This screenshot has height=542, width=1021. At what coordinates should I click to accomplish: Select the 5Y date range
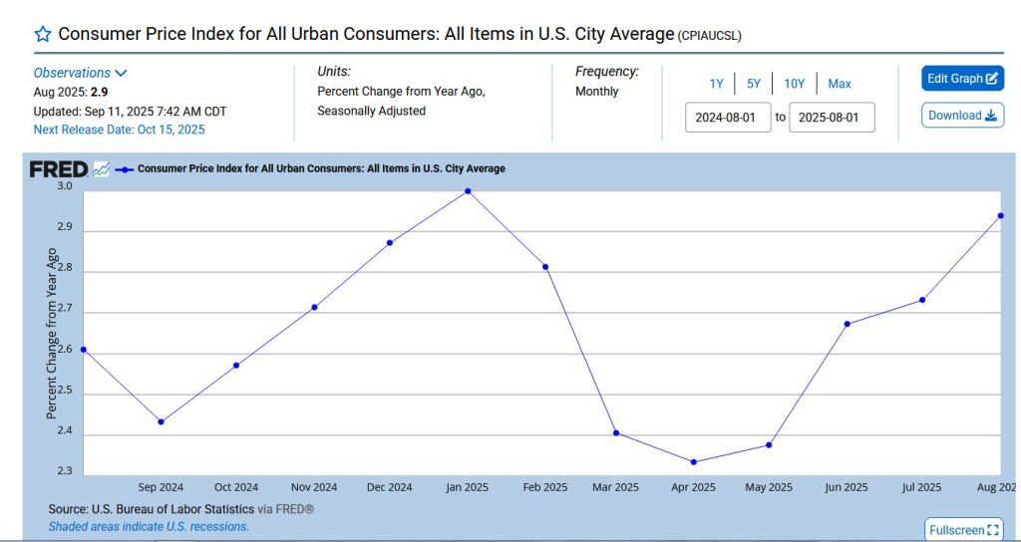pyautogui.click(x=754, y=84)
